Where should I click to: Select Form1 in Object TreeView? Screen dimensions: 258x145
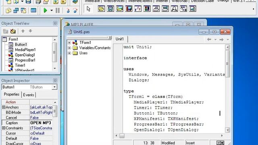pos(13,39)
